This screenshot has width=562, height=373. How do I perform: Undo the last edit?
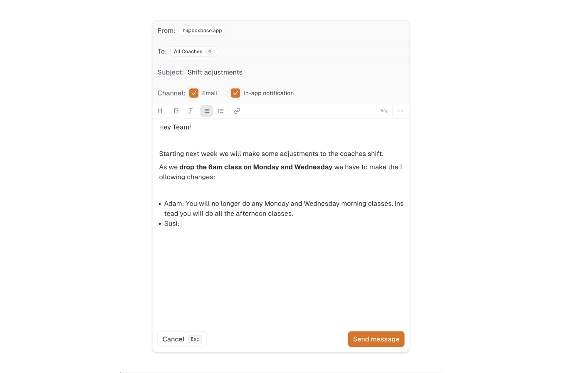(x=384, y=111)
